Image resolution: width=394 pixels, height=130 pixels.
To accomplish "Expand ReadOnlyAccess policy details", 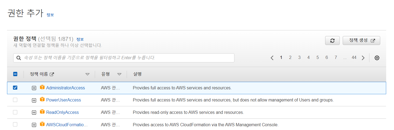I will pos(34,113).
